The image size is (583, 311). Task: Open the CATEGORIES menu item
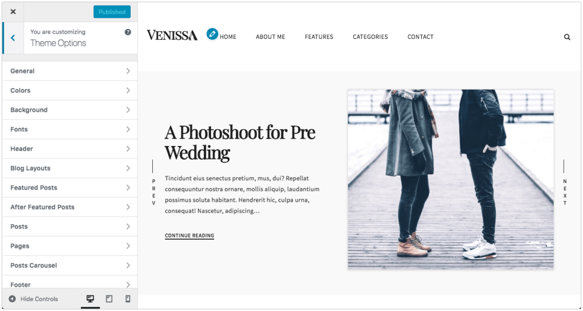tap(370, 37)
